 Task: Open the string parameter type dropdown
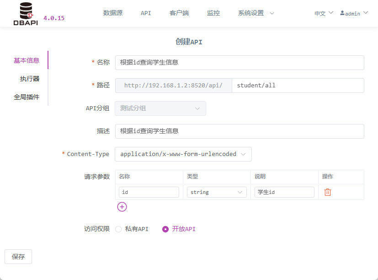click(x=217, y=192)
